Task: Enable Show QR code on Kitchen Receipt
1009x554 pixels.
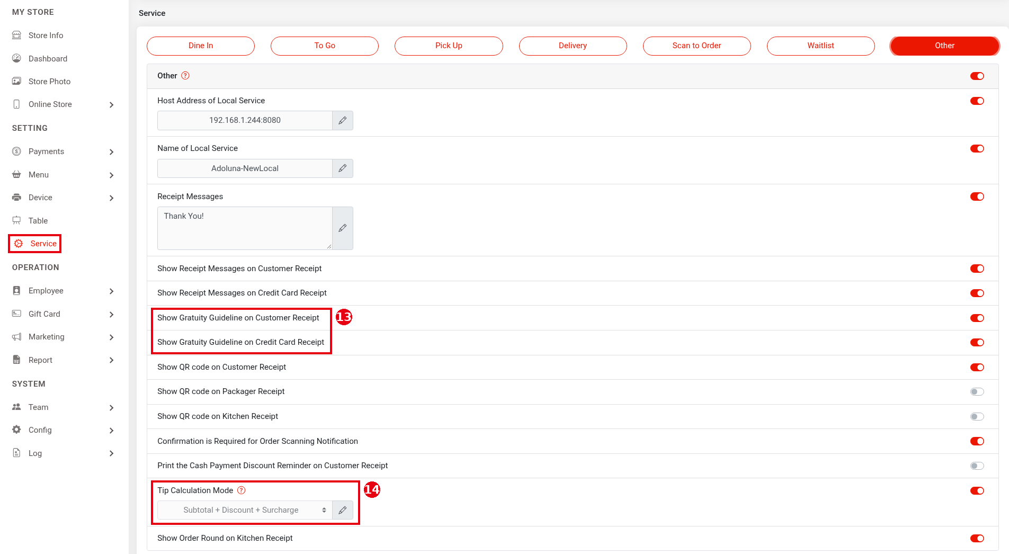Action: point(977,417)
